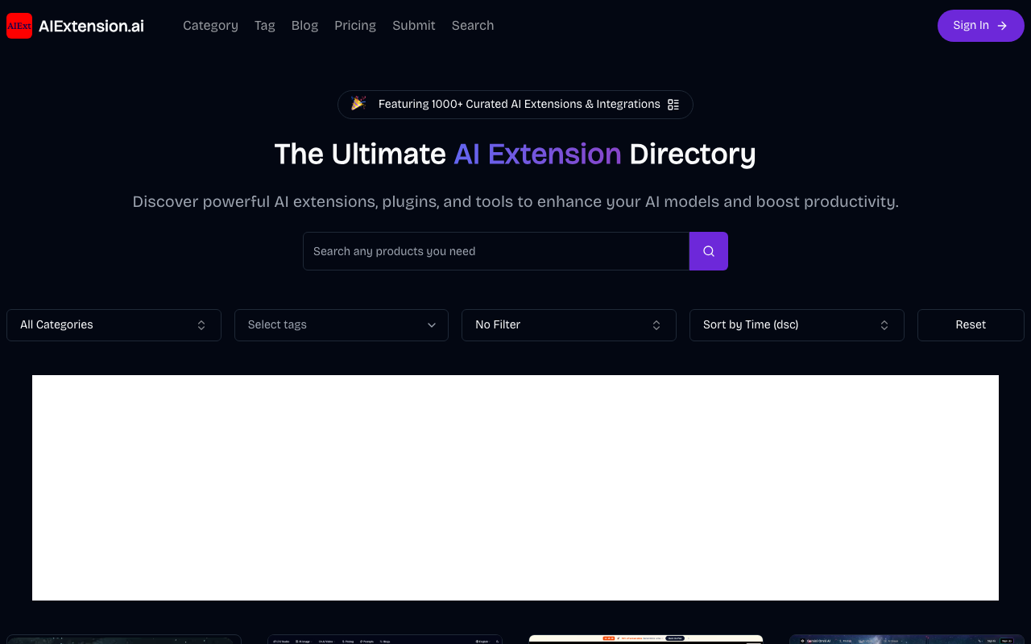Click the Sort by Time chevron icon
The height and width of the screenshot is (644, 1031).
(884, 325)
